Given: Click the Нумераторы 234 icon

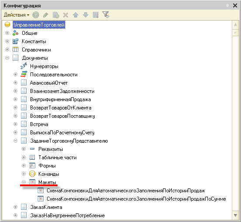Looking at the screenshot, I should pyautogui.click(x=24, y=66).
